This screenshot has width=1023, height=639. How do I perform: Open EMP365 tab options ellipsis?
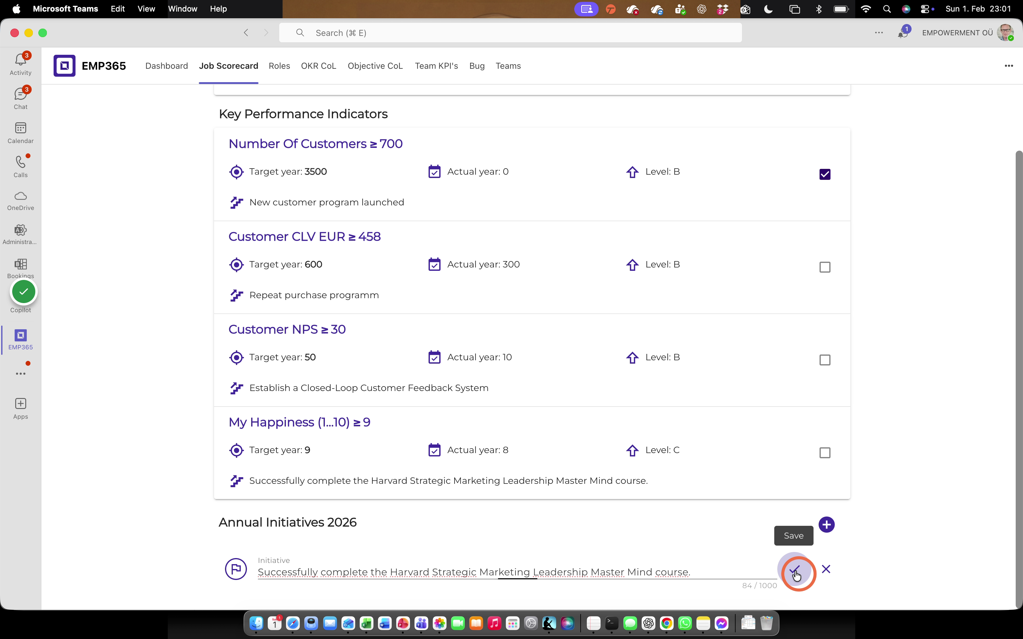click(1009, 65)
